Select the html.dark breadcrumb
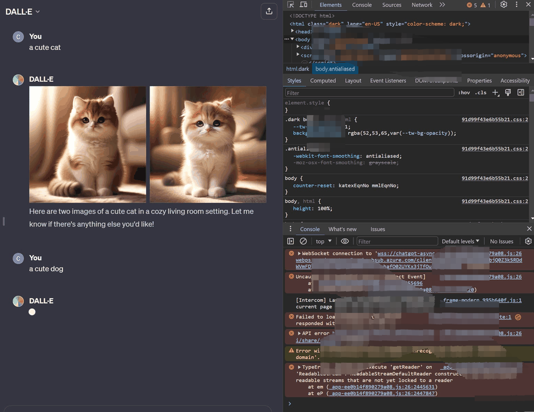Viewport: 534px width, 412px height. [x=297, y=69]
